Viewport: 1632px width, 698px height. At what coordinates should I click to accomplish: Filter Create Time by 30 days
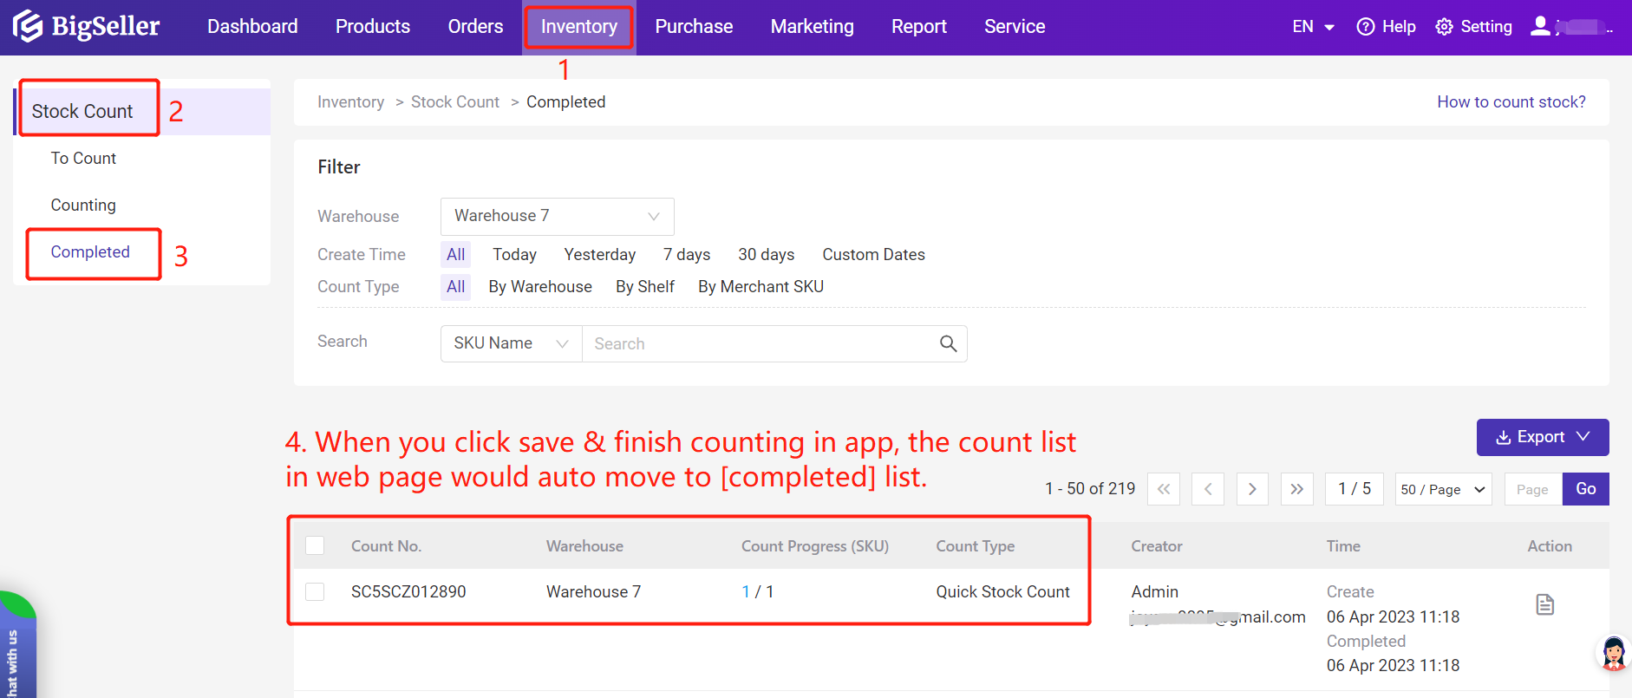(x=767, y=255)
